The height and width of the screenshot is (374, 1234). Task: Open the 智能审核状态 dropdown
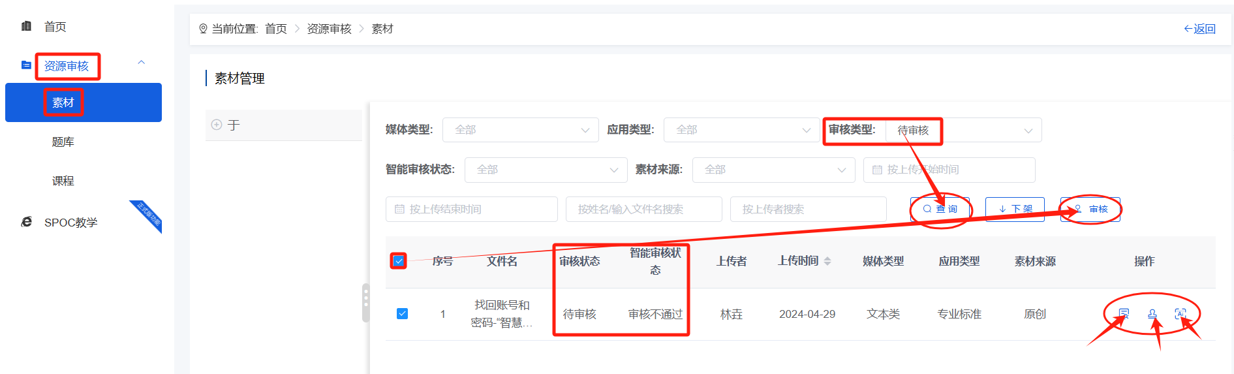pyautogui.click(x=546, y=170)
